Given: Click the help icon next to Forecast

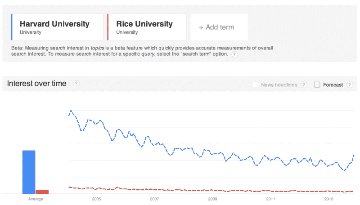Looking at the screenshot, I should 349,85.
